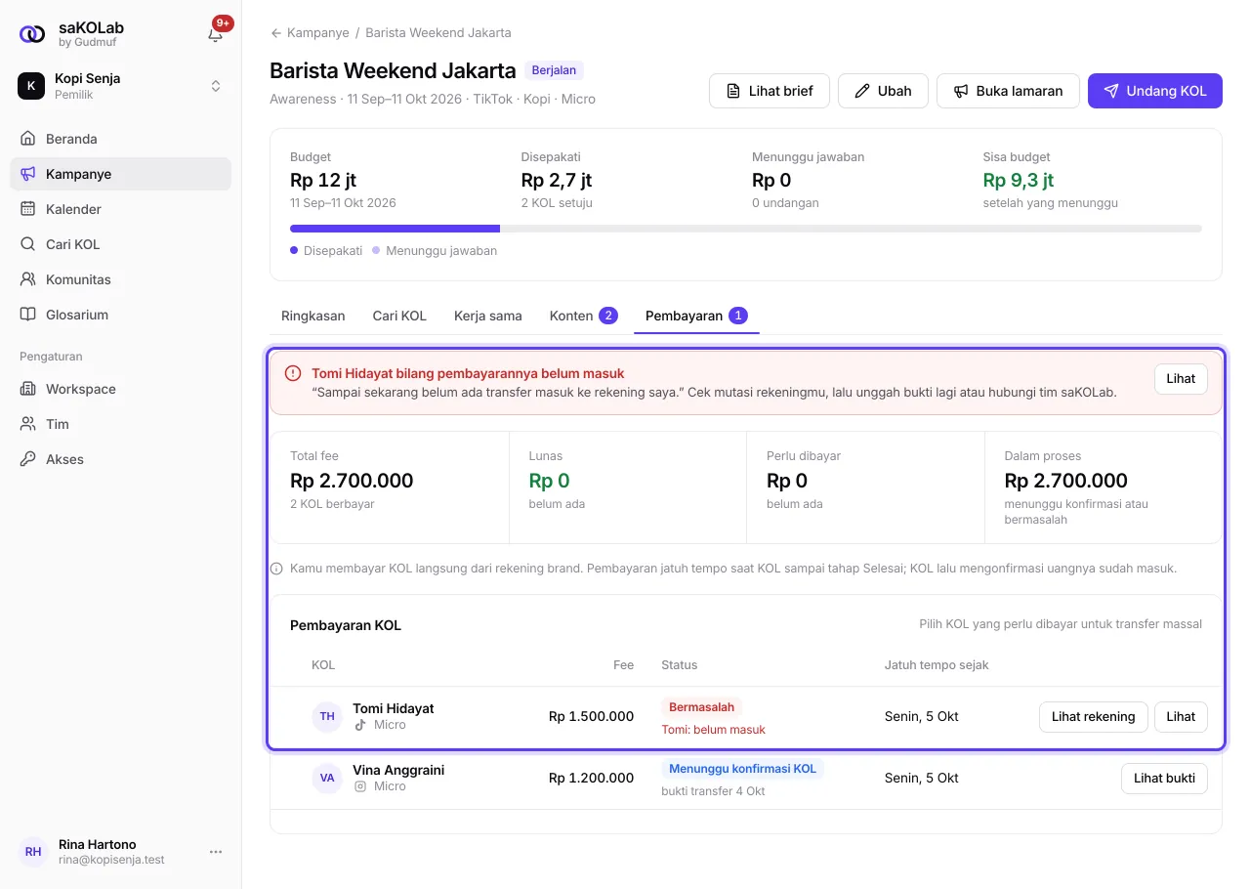The height and width of the screenshot is (889, 1250).
Task: Click the Undang KOL button
Action: pos(1155,91)
